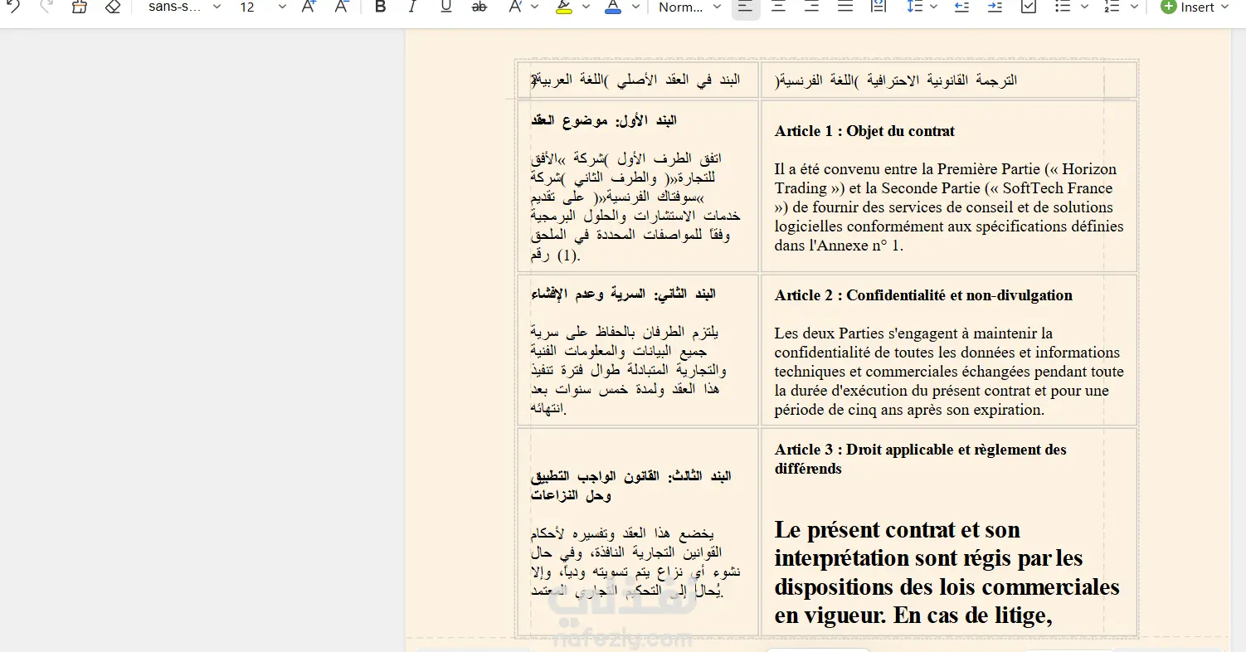
Task: Expand the font color picker arrow
Action: click(635, 7)
